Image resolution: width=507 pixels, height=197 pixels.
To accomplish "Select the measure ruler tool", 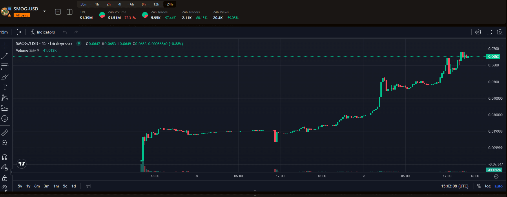I will (x=5, y=133).
